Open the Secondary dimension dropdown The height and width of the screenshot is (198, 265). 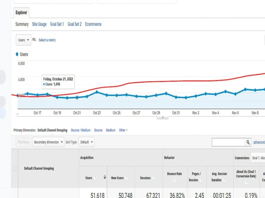48,142
